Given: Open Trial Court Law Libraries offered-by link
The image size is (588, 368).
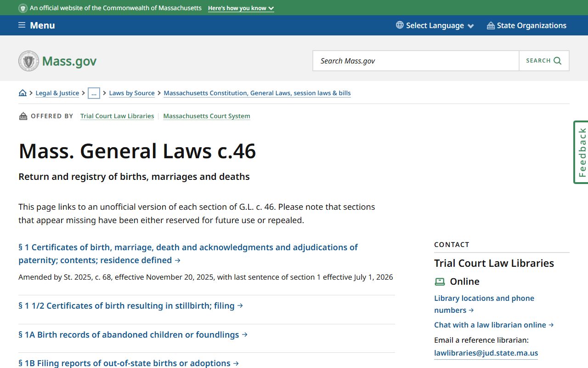Looking at the screenshot, I should (117, 116).
